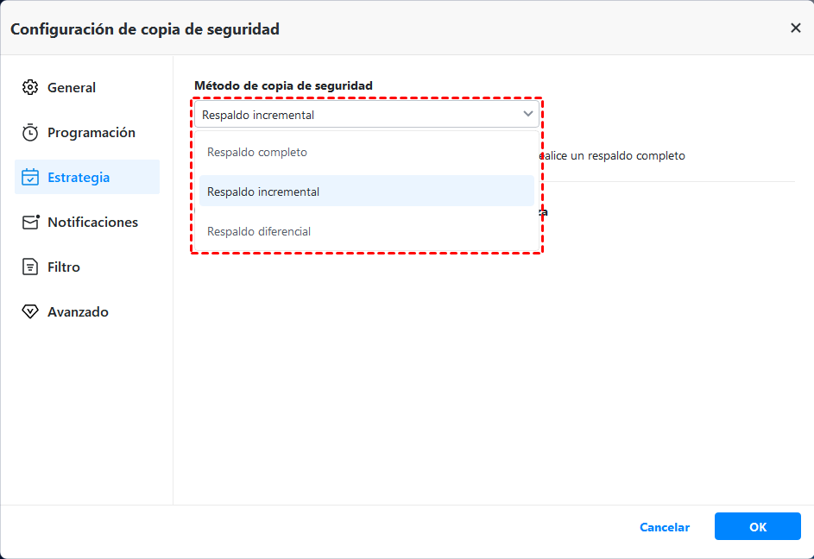814x559 pixels.
Task: Switch to the Programación section label
Action: pyautogui.click(x=91, y=133)
